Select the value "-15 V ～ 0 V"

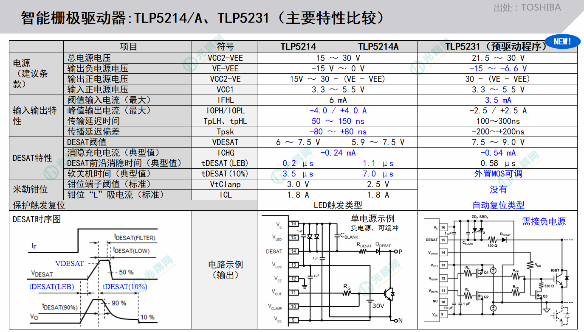click(338, 68)
